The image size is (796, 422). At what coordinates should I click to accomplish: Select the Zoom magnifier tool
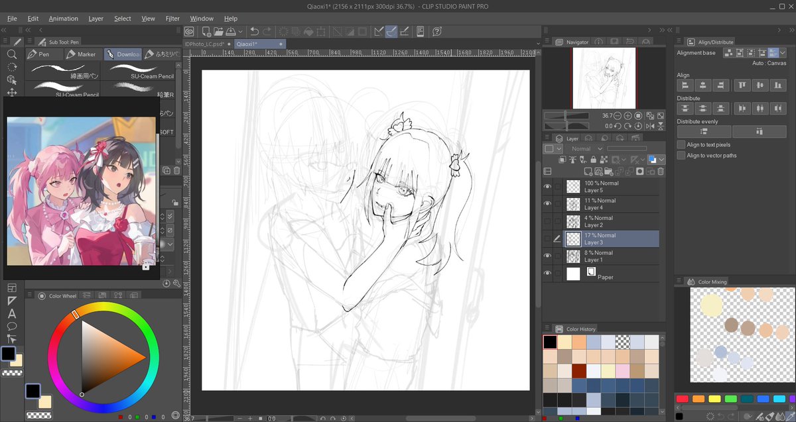click(x=11, y=54)
